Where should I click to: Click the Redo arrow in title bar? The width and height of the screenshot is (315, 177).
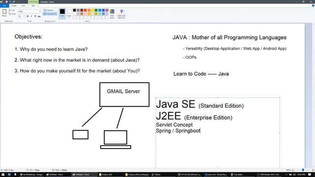[x=14, y=2]
